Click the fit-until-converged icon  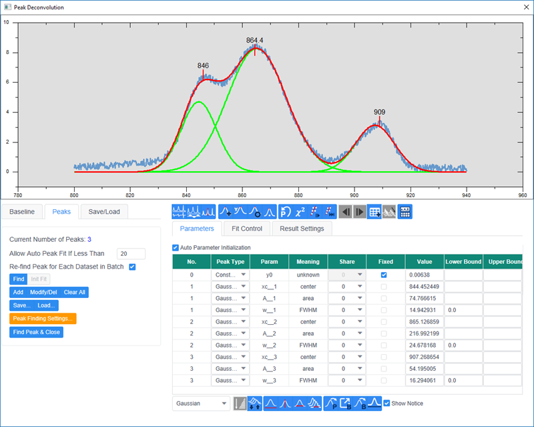[329, 212]
